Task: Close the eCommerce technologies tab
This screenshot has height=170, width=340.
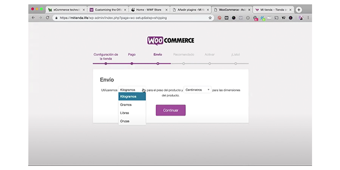Action: click(84, 10)
